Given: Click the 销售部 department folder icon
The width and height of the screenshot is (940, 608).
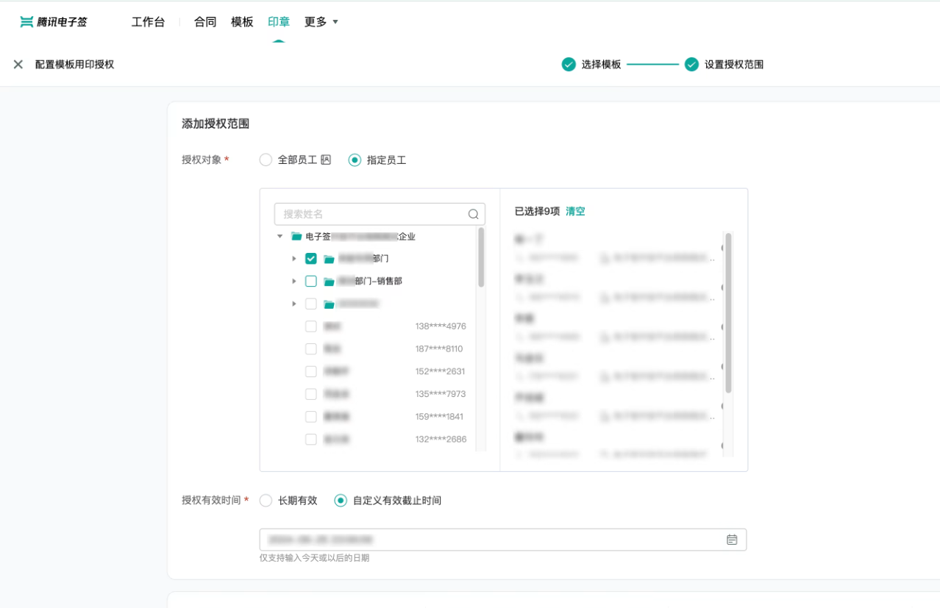Looking at the screenshot, I should pyautogui.click(x=329, y=282).
